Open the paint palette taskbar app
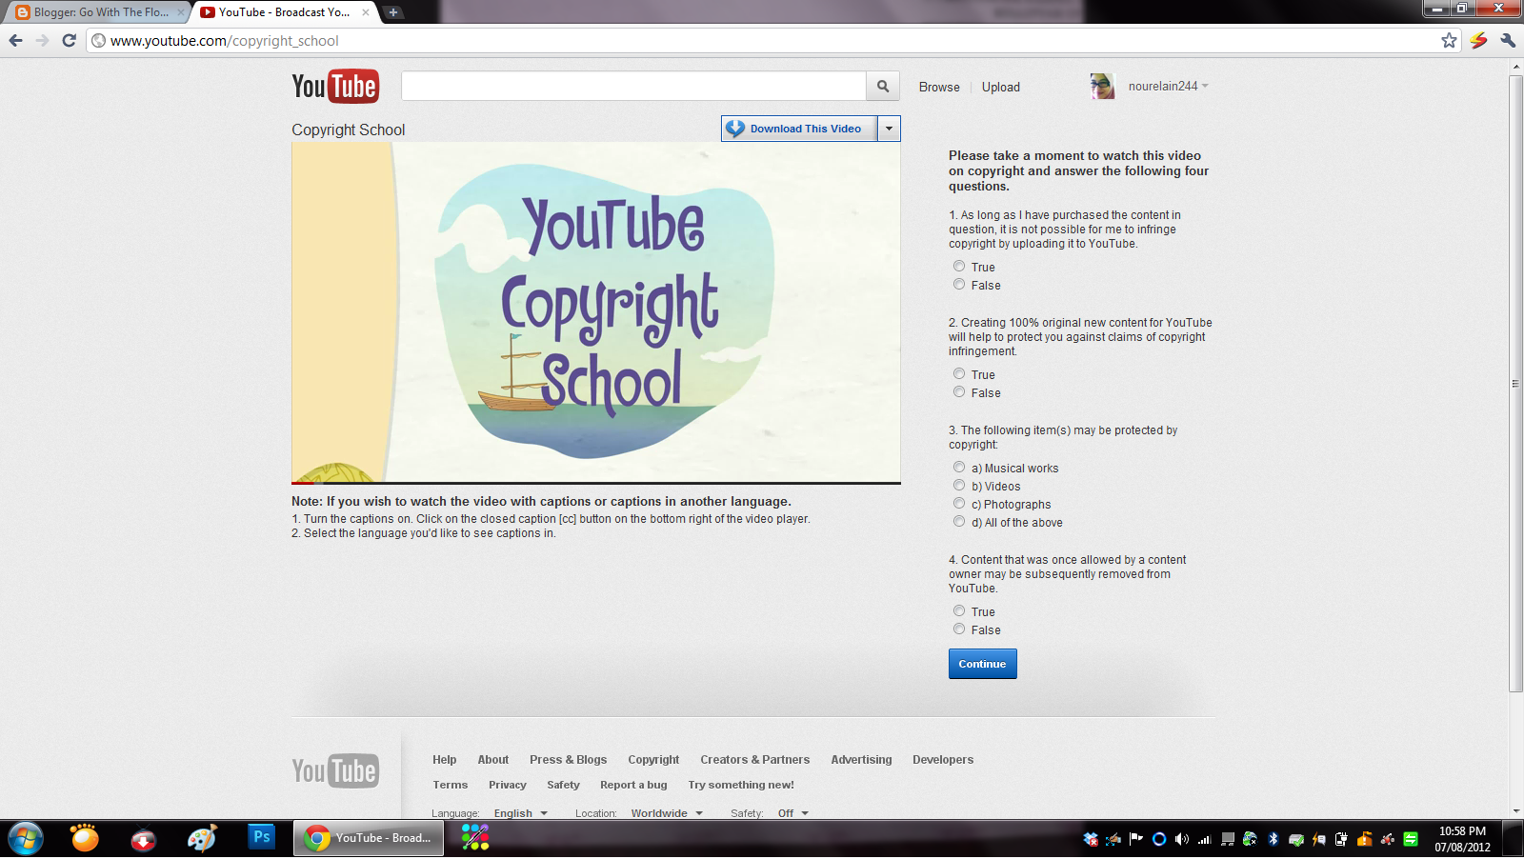The width and height of the screenshot is (1524, 859). point(202,838)
